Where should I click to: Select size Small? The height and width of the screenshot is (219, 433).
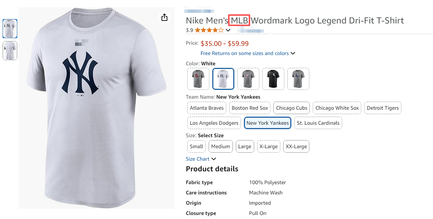click(196, 146)
